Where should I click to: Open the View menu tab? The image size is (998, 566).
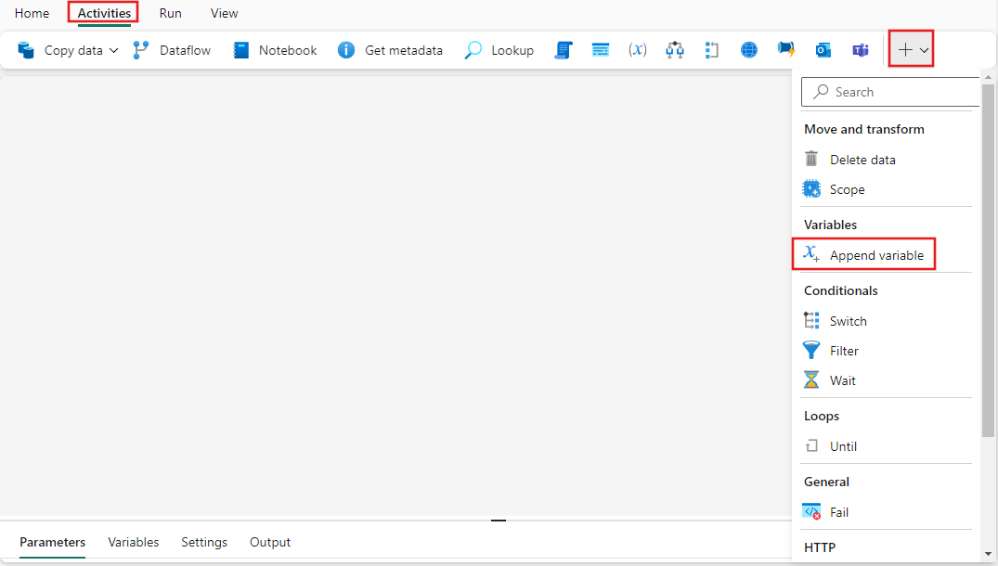pyautogui.click(x=224, y=13)
